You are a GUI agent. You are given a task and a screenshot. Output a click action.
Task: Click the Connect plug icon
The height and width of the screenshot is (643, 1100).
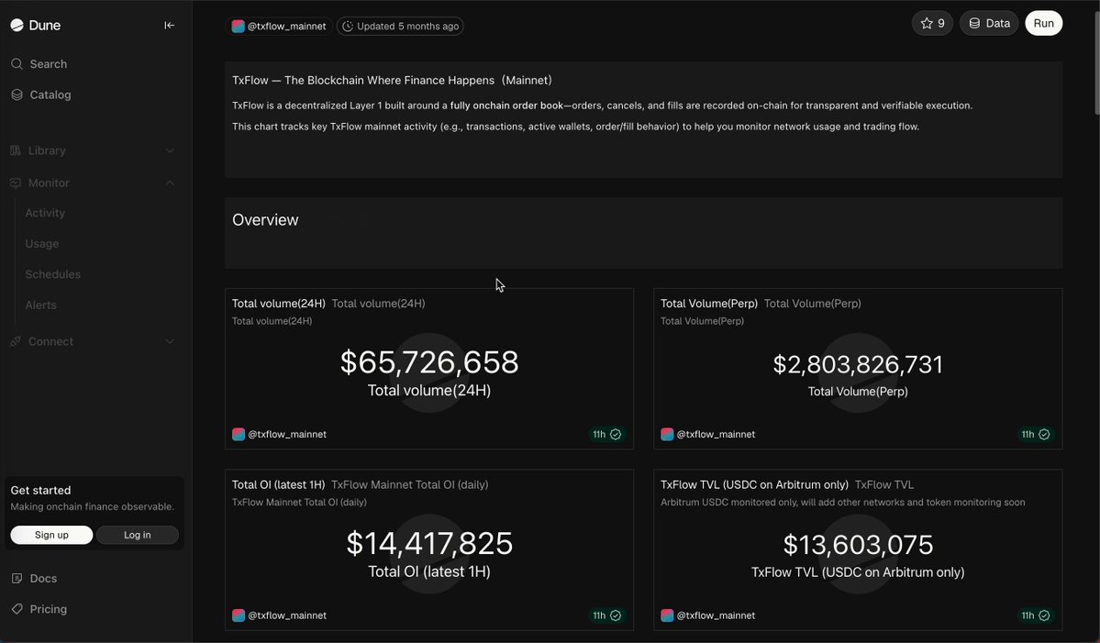tap(16, 341)
